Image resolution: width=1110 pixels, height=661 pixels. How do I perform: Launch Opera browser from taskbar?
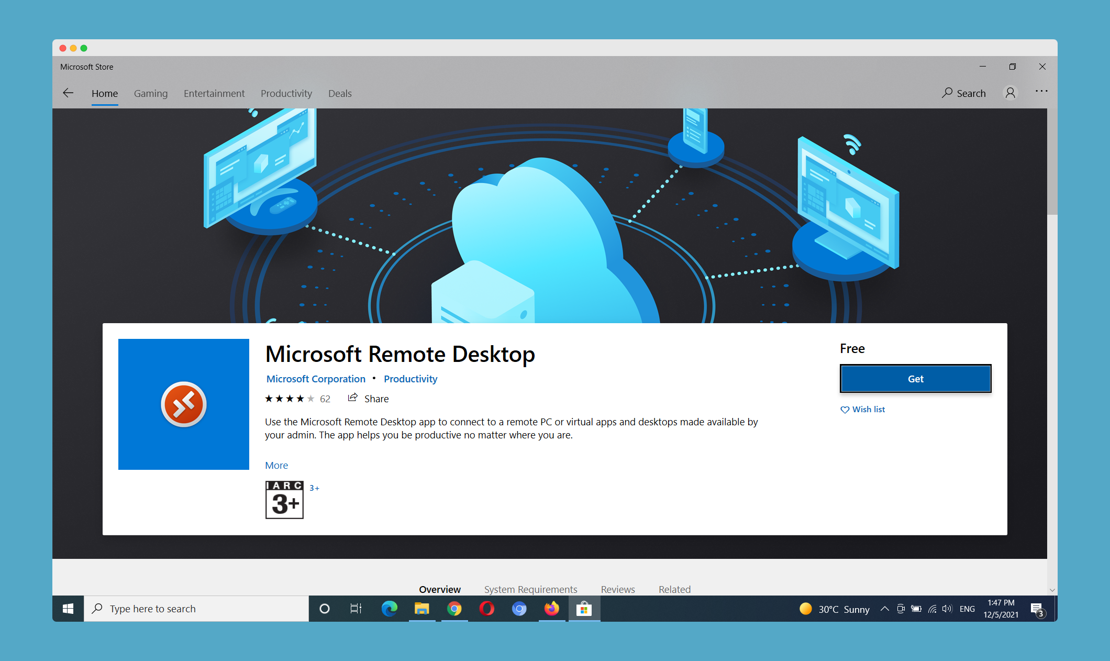click(486, 609)
